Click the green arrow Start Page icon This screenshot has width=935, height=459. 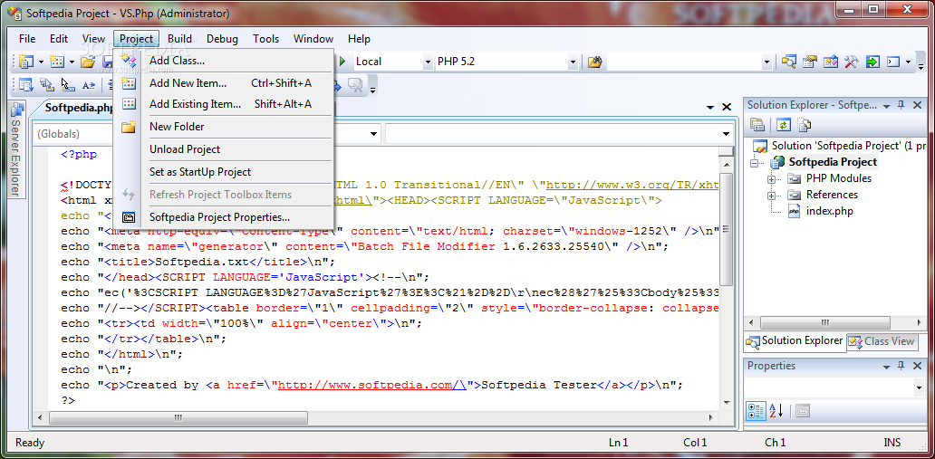pyautogui.click(x=872, y=62)
